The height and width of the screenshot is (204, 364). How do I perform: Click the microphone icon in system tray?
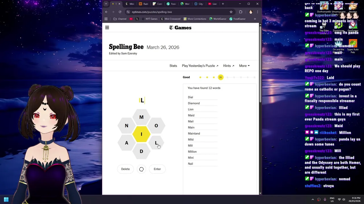click(x=325, y=199)
